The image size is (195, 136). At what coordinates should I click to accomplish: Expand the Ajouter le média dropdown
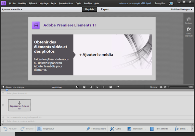pos(12,9)
